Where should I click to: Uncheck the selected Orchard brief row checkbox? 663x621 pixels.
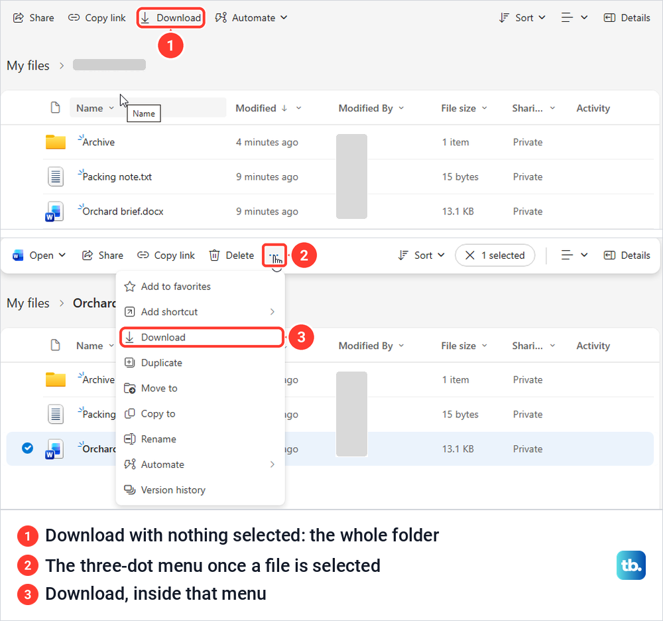[x=27, y=448]
